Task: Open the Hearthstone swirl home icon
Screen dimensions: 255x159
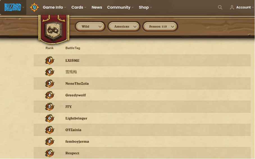Action: pos(34,7)
